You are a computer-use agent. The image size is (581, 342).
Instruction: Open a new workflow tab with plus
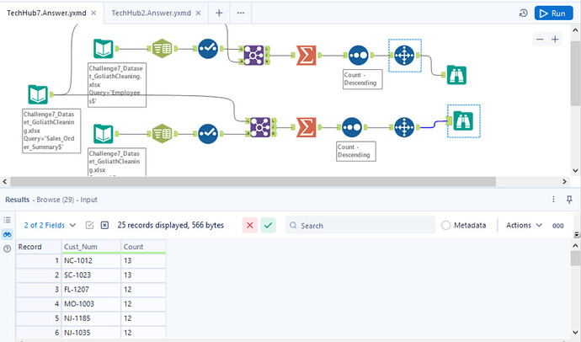coord(219,13)
